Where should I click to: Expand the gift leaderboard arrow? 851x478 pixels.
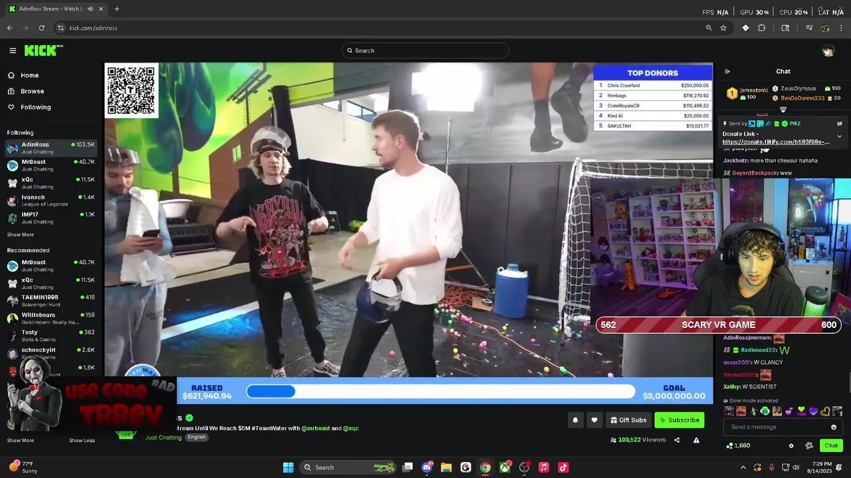[783, 110]
